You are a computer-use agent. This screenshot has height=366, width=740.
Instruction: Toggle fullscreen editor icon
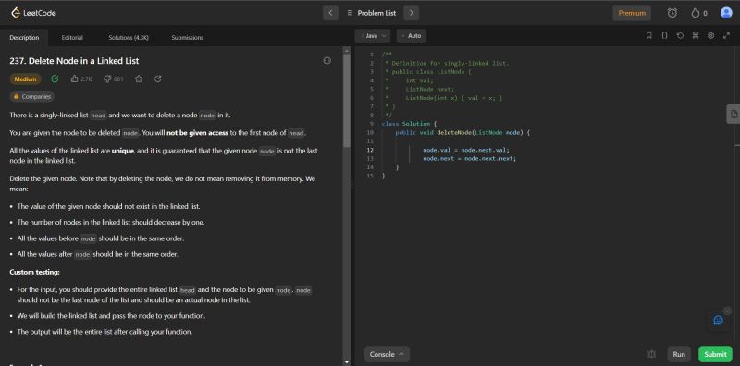tap(726, 35)
